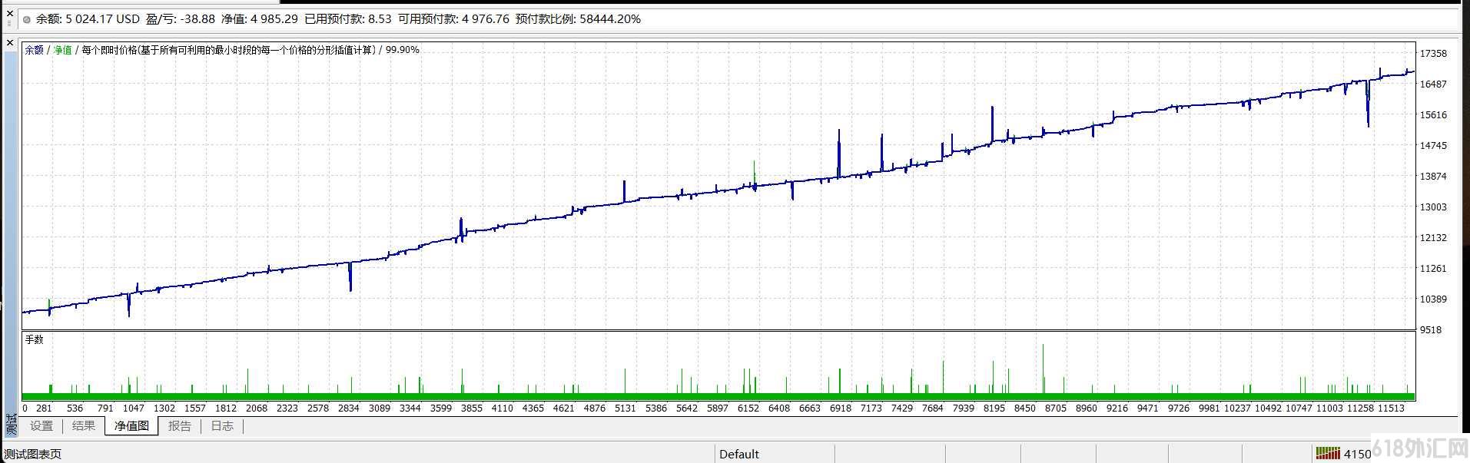Click the 11513 x-axis trade number
This screenshot has height=463, width=1470.
[1391, 408]
